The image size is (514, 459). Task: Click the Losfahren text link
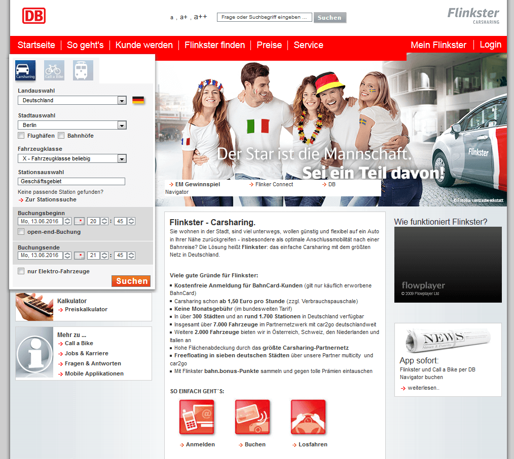(x=313, y=445)
